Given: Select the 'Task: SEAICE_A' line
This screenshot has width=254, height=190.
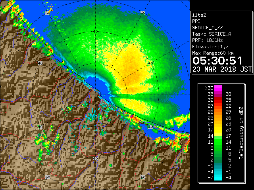Looking at the screenshot, I should (212, 34).
